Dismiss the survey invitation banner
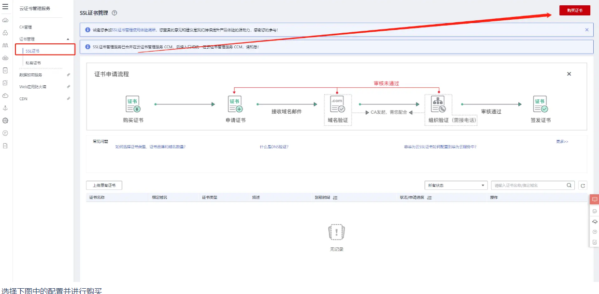Viewport: 599px width, 294px height. coord(587,30)
